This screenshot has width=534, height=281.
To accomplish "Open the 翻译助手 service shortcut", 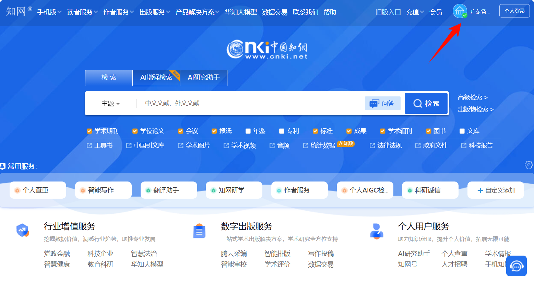I will pos(169,190).
